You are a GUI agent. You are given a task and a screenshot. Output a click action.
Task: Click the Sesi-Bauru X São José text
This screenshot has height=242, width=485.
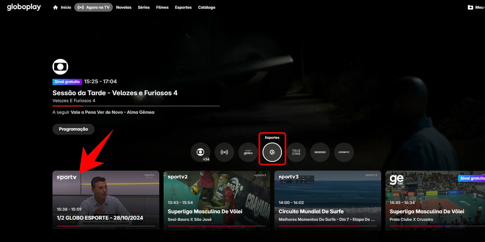[190, 219]
